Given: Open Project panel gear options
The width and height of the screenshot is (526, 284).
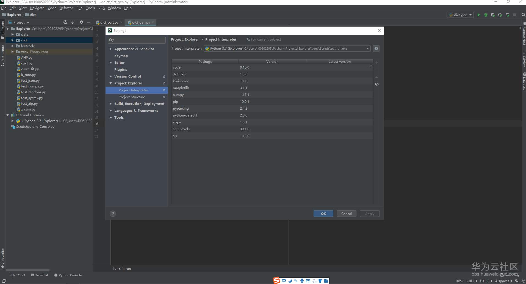Looking at the screenshot, I should click(x=81, y=22).
